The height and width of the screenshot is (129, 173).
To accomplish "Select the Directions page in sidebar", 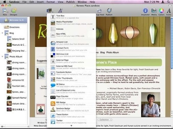I will point(14,27).
